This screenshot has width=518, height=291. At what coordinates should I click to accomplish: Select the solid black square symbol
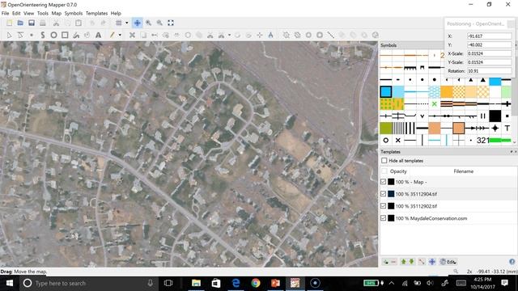[x=495, y=116]
